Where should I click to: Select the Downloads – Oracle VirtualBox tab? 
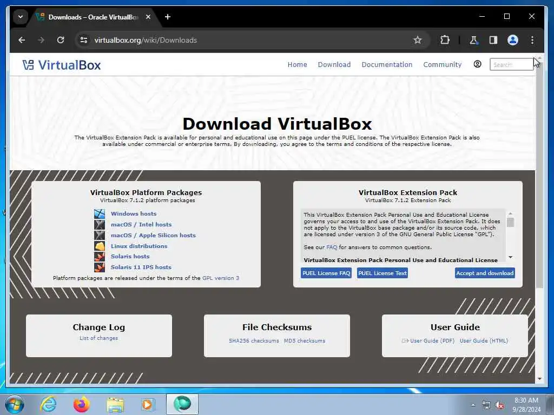[x=93, y=17]
